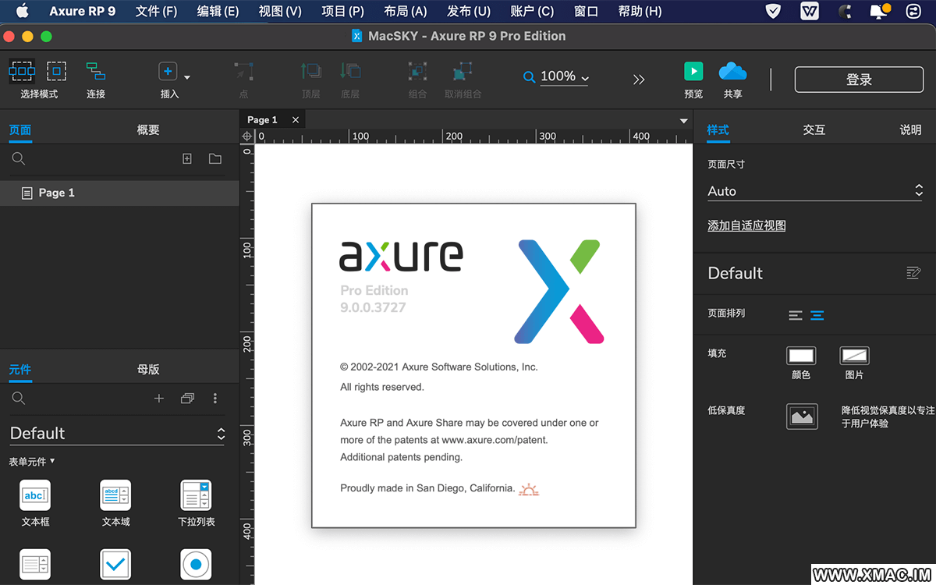Switch to the 交互 interactions tab
This screenshot has height=585, width=936.
(x=814, y=130)
